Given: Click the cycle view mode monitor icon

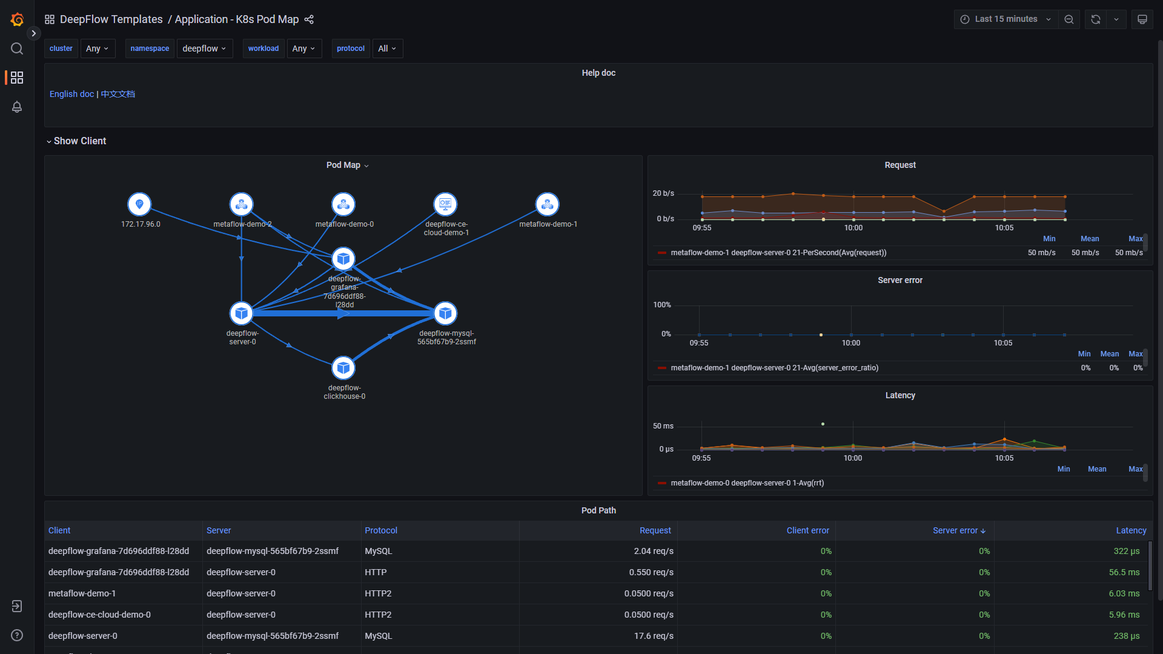Looking at the screenshot, I should (x=1142, y=19).
